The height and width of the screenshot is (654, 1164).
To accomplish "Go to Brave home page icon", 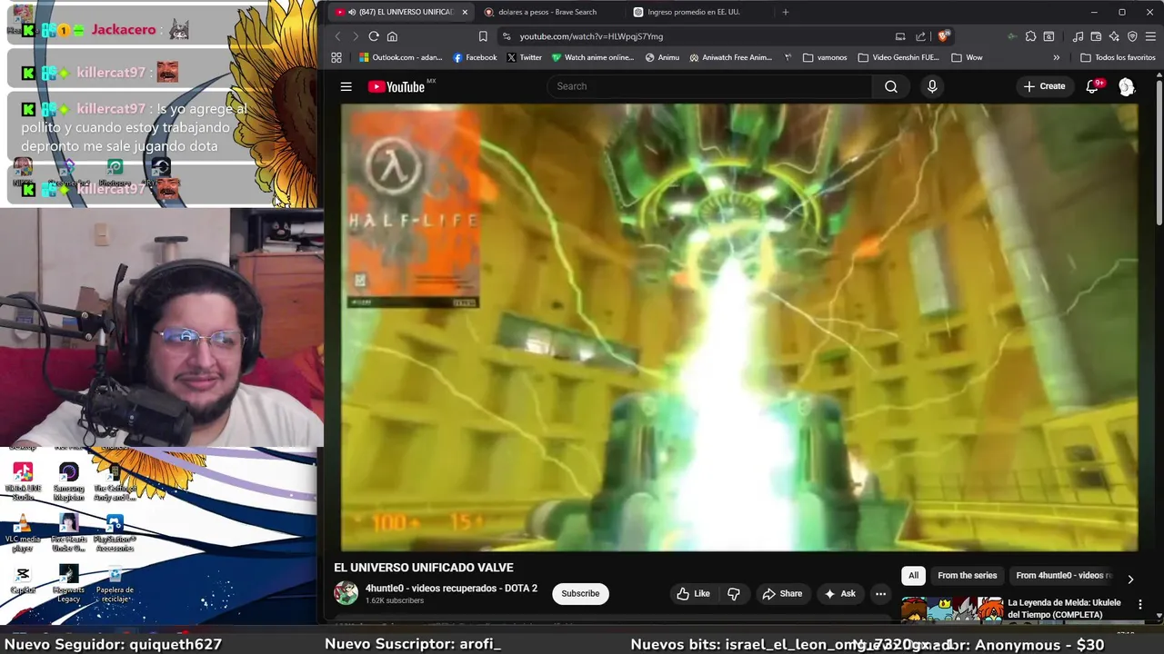I will (392, 36).
